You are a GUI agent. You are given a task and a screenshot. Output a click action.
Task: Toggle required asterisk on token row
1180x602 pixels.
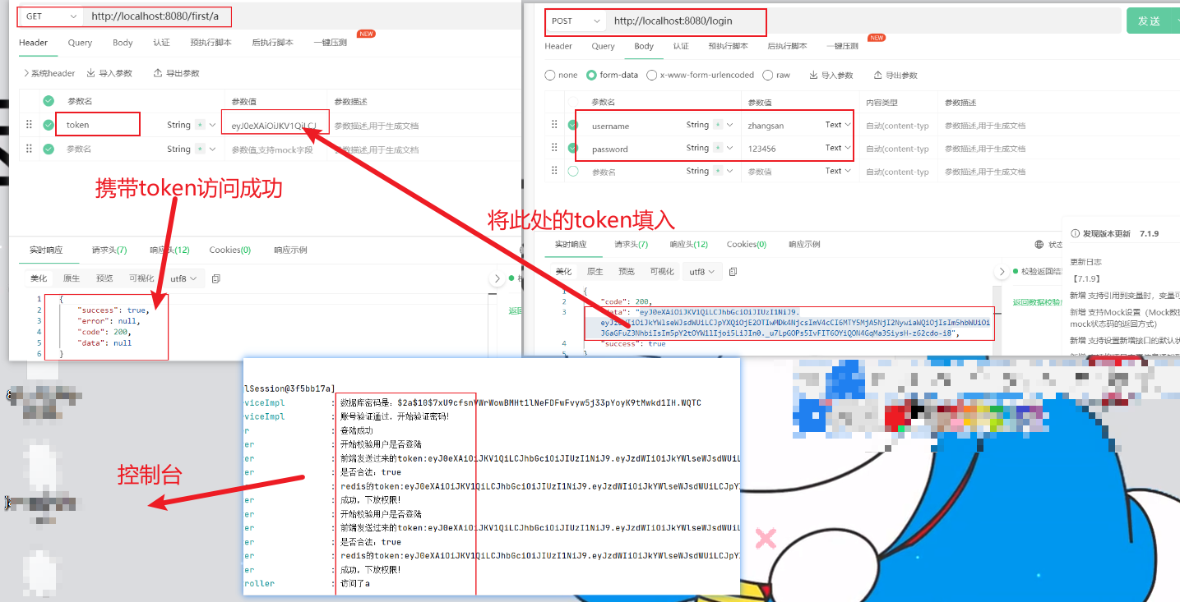coord(200,125)
